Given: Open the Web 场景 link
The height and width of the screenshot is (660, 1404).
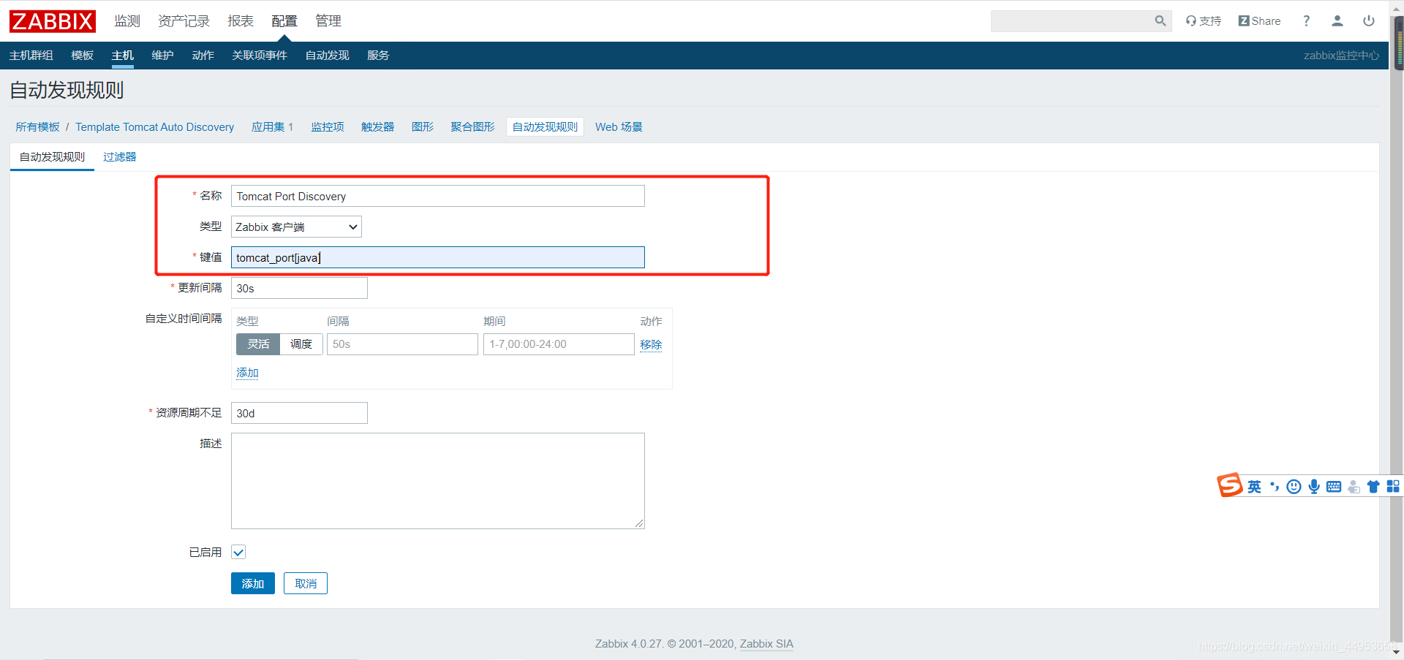Looking at the screenshot, I should (x=619, y=127).
